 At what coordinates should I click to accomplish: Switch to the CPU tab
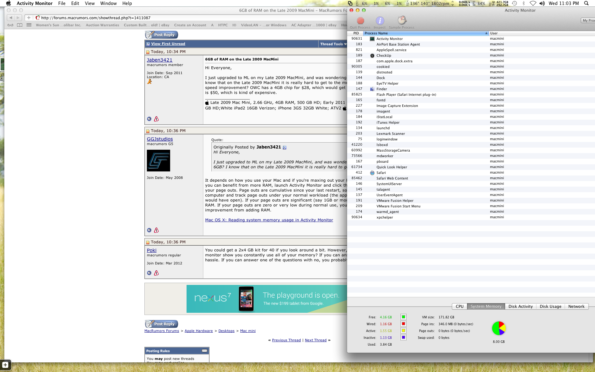click(x=460, y=306)
